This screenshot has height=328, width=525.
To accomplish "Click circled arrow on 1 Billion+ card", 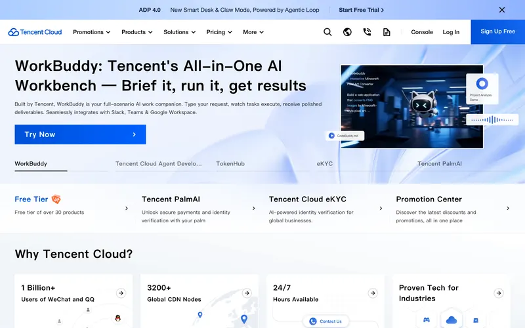I will pyautogui.click(x=121, y=293).
